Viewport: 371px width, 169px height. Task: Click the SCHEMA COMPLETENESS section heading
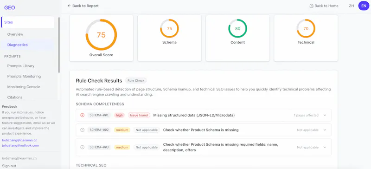coord(100,104)
